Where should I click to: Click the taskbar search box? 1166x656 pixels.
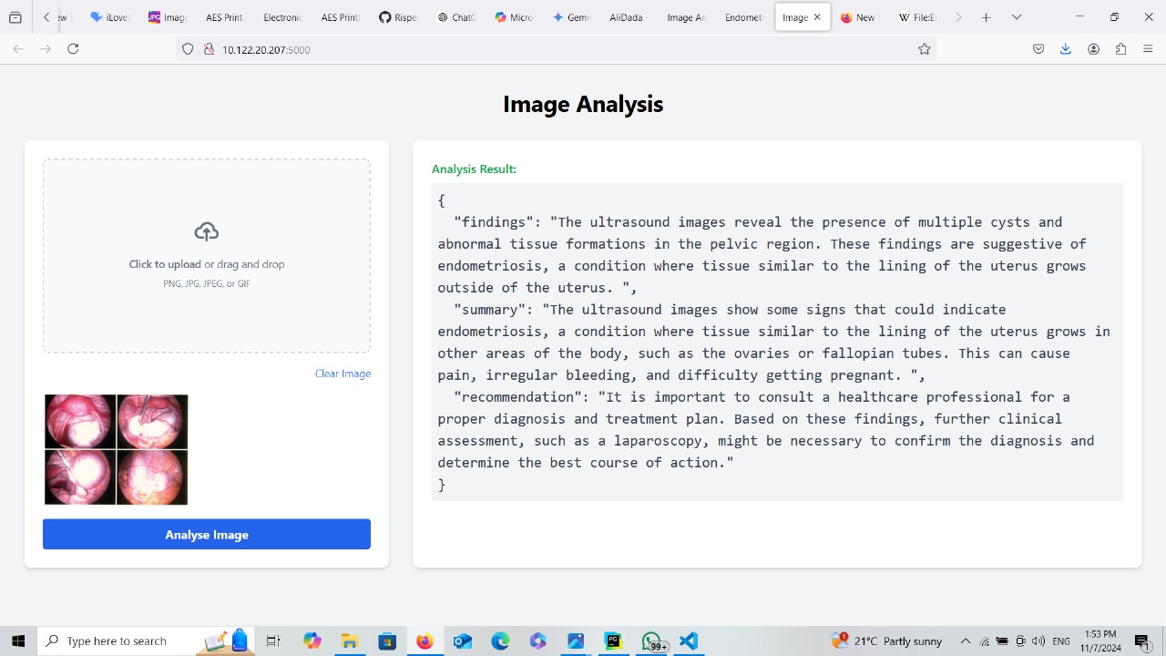point(146,641)
